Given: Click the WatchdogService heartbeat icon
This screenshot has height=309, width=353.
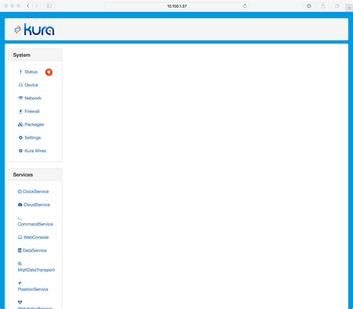Looking at the screenshot, I should pyautogui.click(x=20, y=302).
